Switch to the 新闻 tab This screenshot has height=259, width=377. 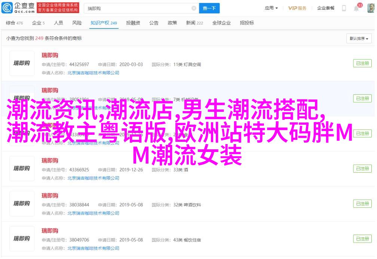point(194,23)
